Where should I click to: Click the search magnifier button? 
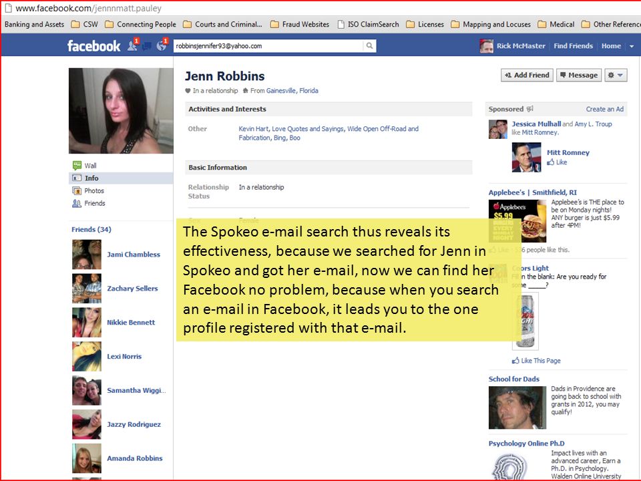[369, 46]
